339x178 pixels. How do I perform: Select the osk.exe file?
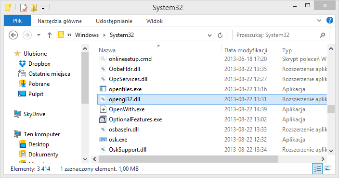[118, 140]
